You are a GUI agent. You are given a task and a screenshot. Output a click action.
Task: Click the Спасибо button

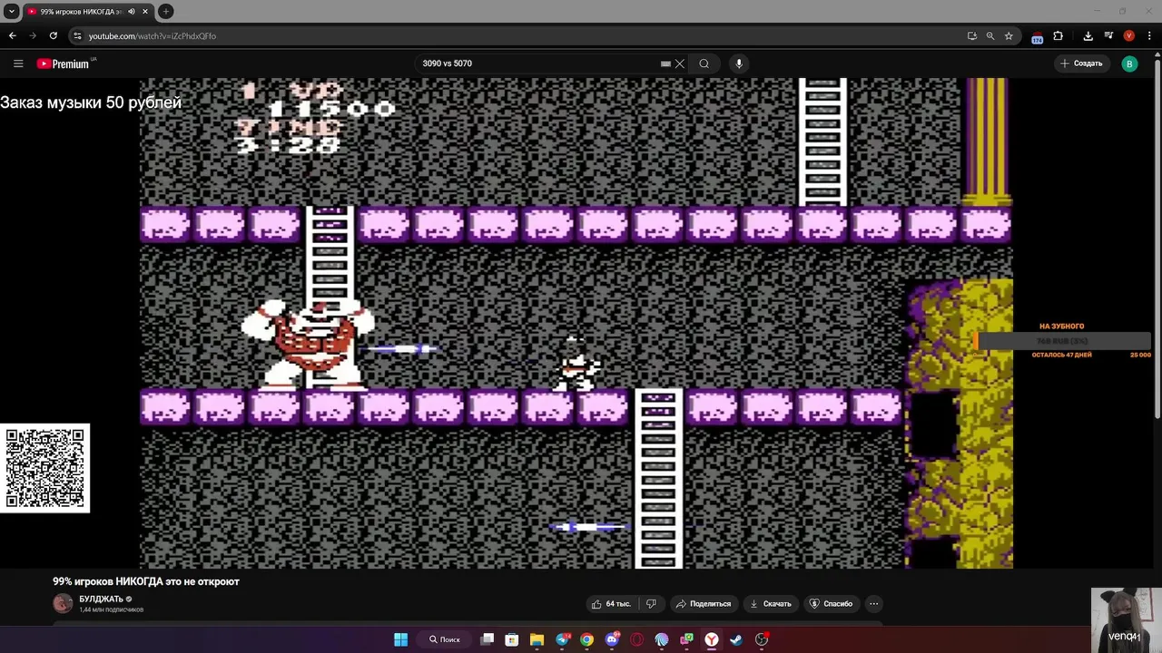[x=832, y=604]
